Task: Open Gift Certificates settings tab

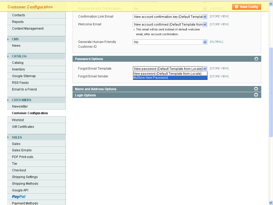Action: point(23,127)
